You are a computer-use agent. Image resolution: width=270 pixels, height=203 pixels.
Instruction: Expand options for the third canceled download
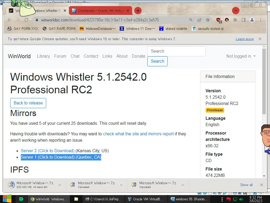tap(183, 185)
